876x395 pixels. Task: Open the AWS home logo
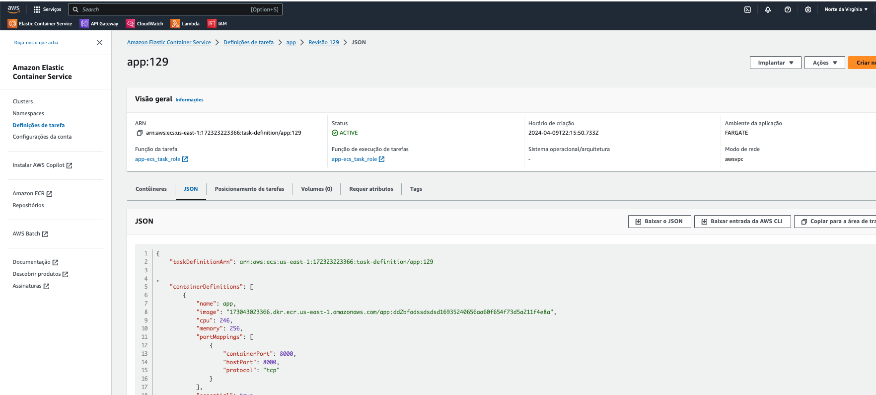[13, 9]
